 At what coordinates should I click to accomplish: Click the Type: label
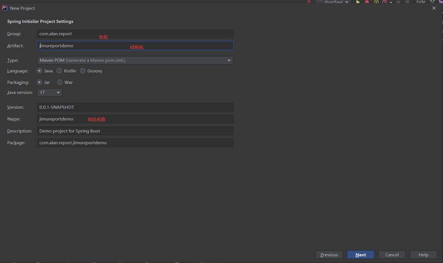click(x=13, y=60)
